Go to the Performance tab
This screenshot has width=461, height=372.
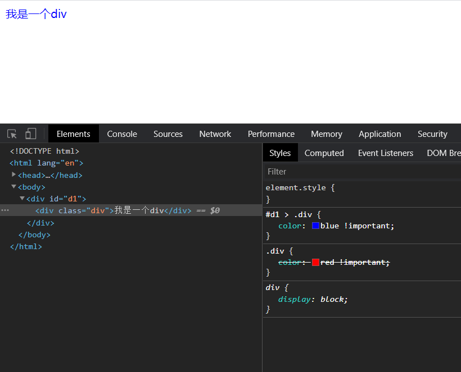point(271,134)
